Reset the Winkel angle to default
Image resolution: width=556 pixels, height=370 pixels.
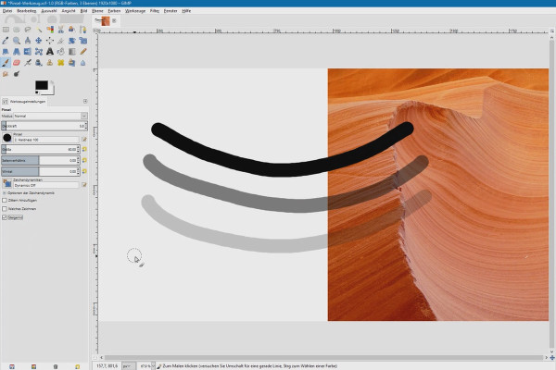(84, 171)
